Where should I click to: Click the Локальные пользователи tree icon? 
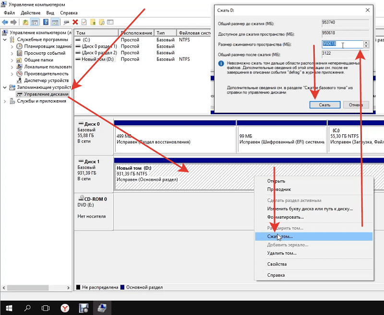[19, 67]
